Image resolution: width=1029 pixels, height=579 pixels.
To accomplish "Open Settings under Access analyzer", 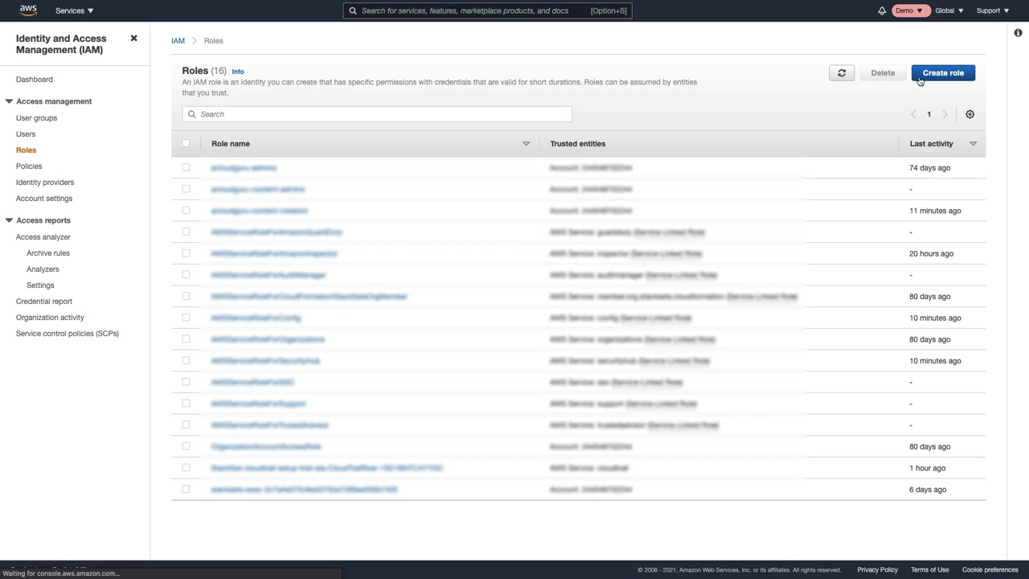I will pos(40,285).
